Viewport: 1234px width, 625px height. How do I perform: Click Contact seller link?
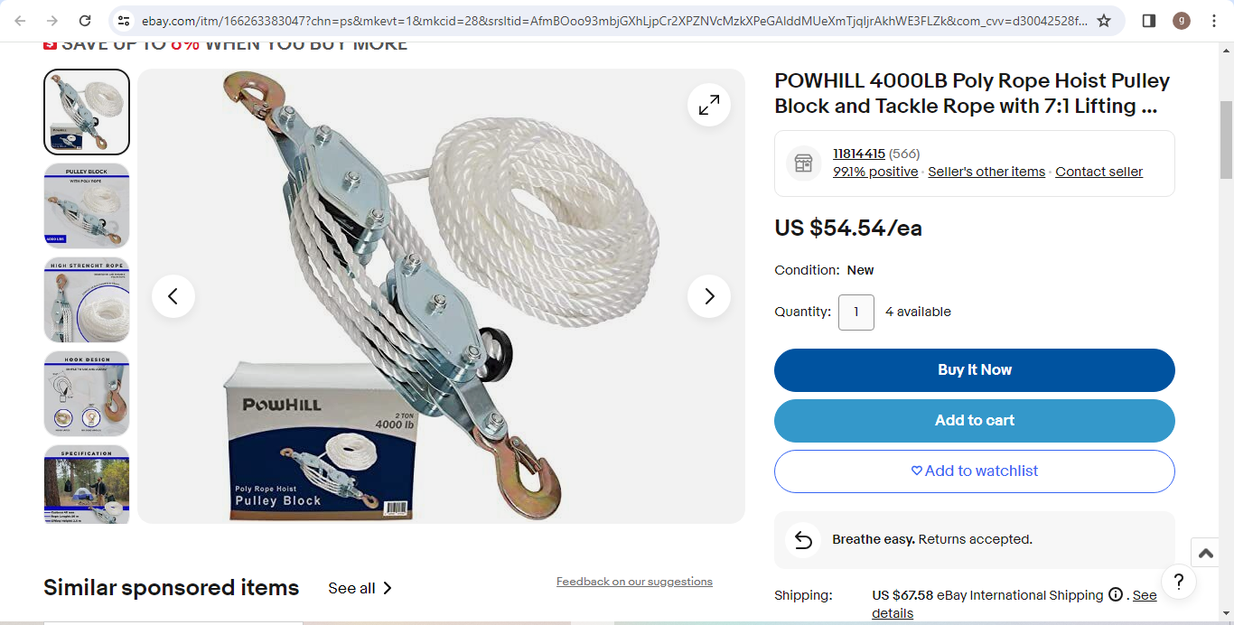pos(1099,172)
